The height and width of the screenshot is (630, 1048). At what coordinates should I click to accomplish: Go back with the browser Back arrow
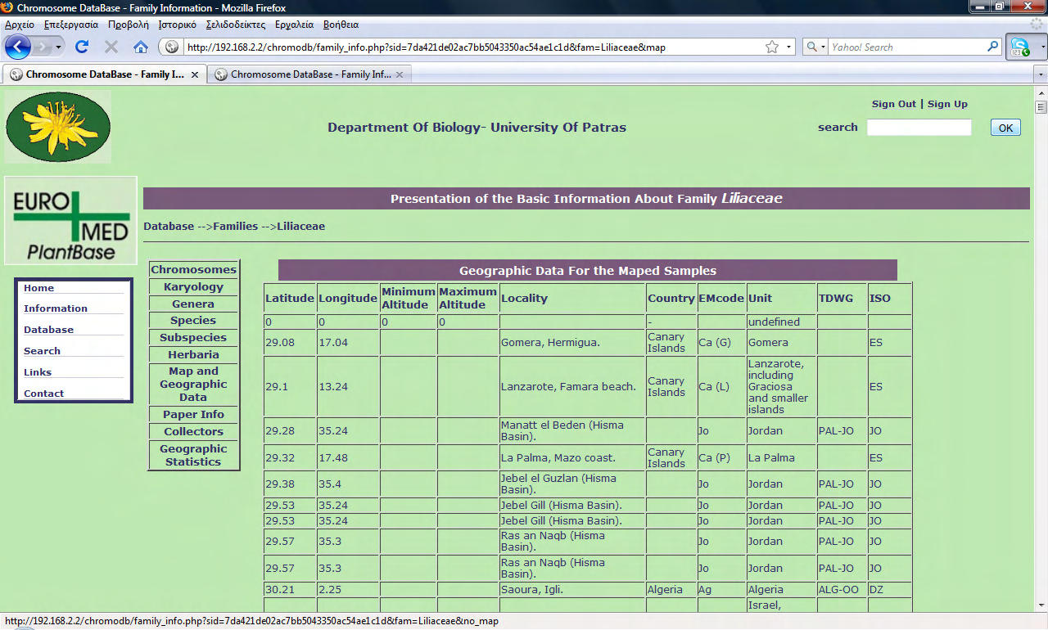pyautogui.click(x=17, y=47)
